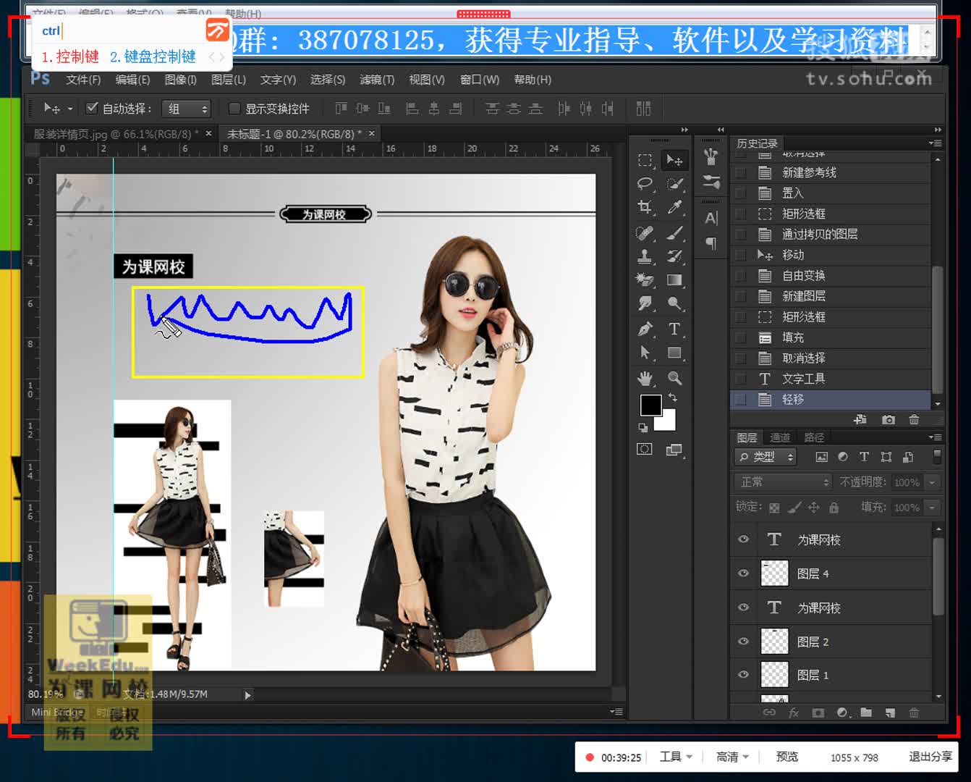The width and height of the screenshot is (971, 782).
Task: Switch to the 服装详情页.jpg document tab
Action: (x=116, y=134)
